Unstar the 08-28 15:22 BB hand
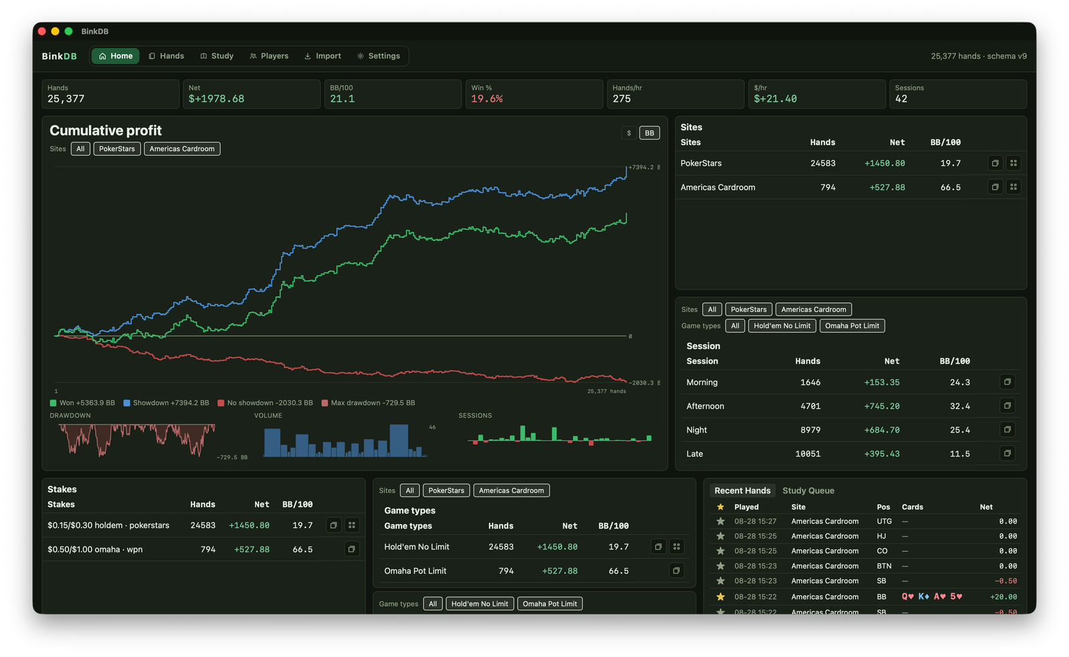Screen dimensions: 1069x657 click(x=720, y=597)
